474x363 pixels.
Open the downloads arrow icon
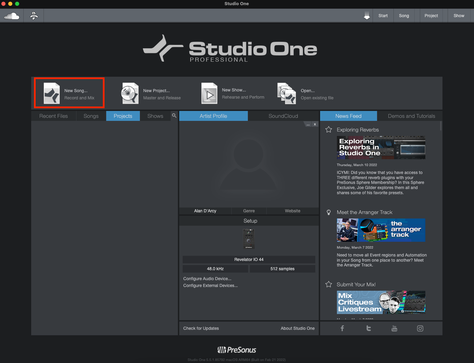pos(367,16)
